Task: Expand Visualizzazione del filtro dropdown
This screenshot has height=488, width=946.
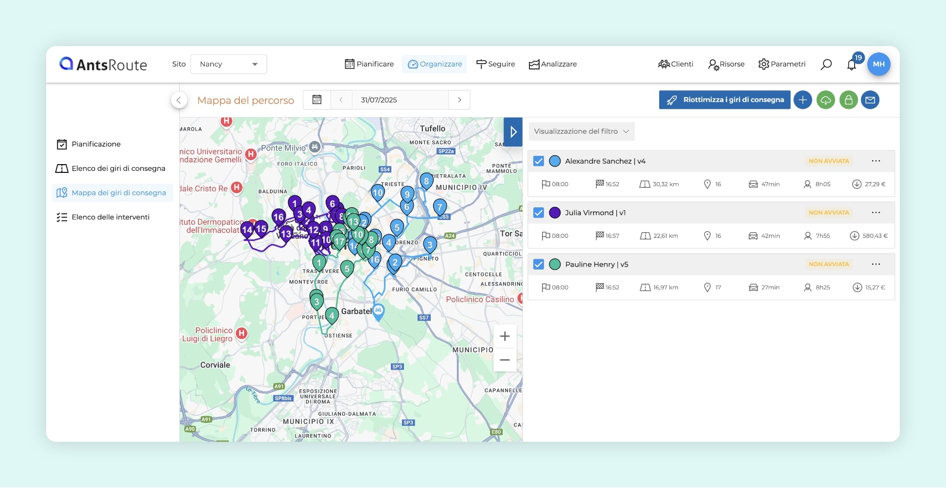Action: [581, 131]
